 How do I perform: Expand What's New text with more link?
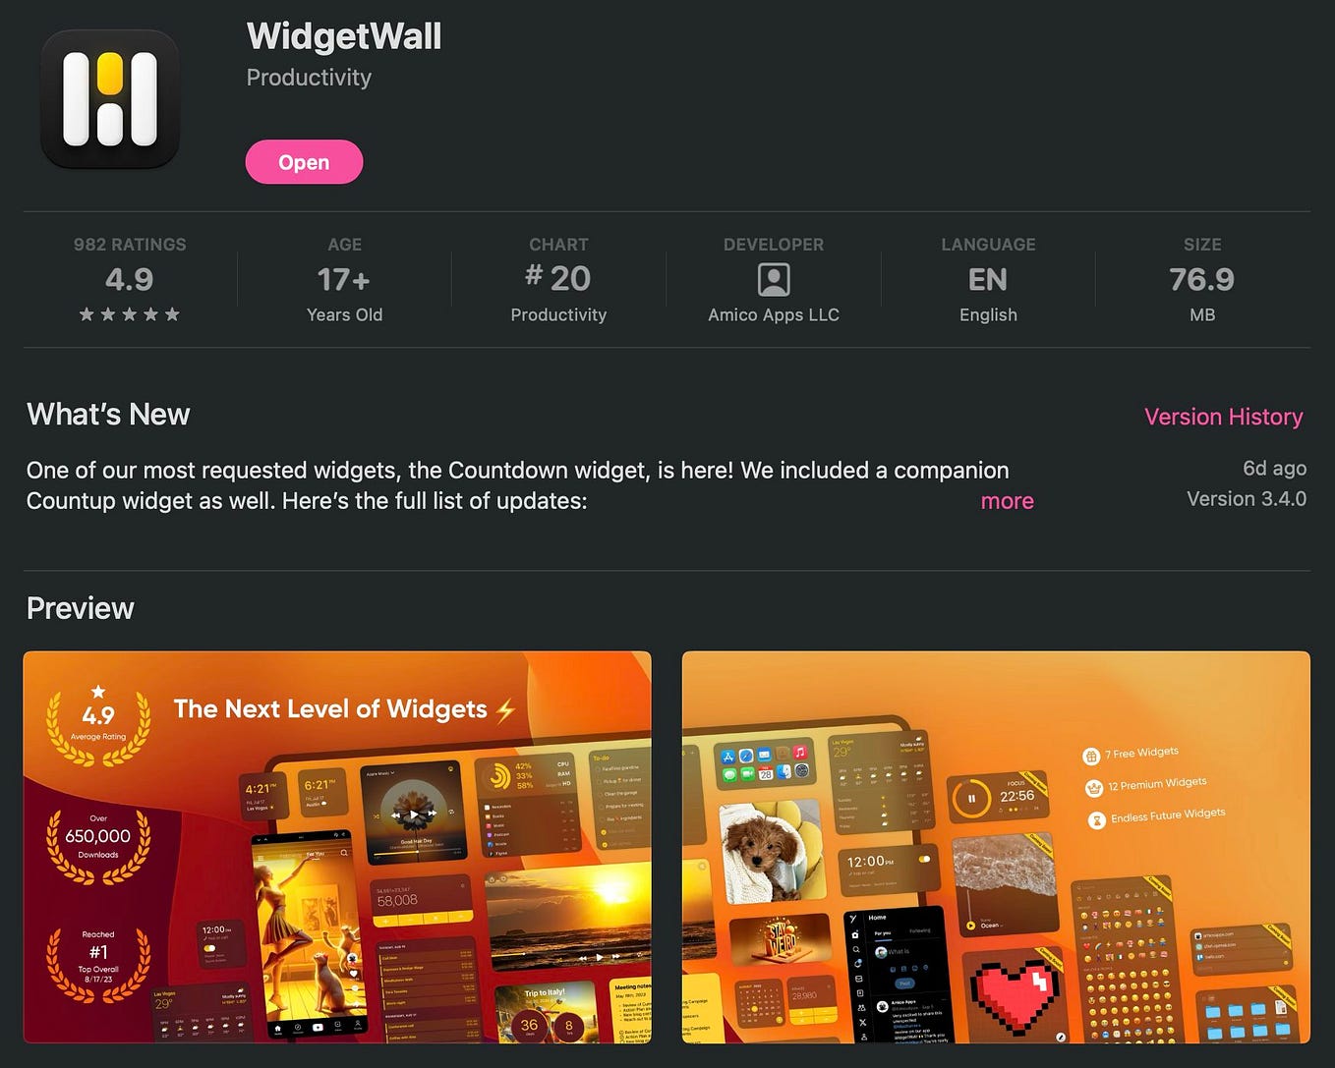tap(1007, 501)
